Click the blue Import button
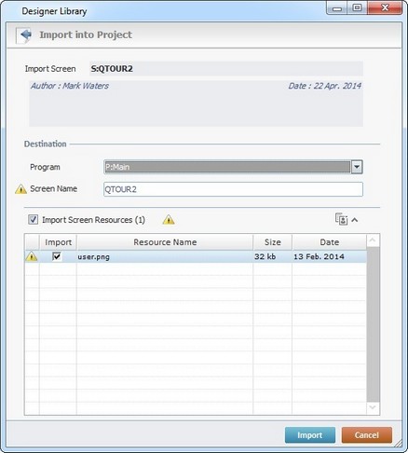Image resolution: width=408 pixels, height=453 pixels. tap(310, 435)
